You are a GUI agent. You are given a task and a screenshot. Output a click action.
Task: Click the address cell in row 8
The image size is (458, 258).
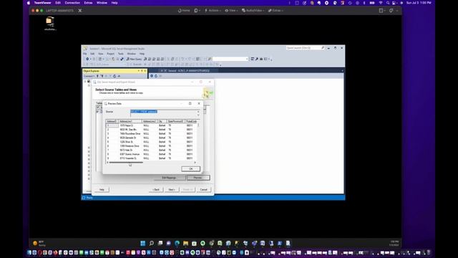point(130,154)
